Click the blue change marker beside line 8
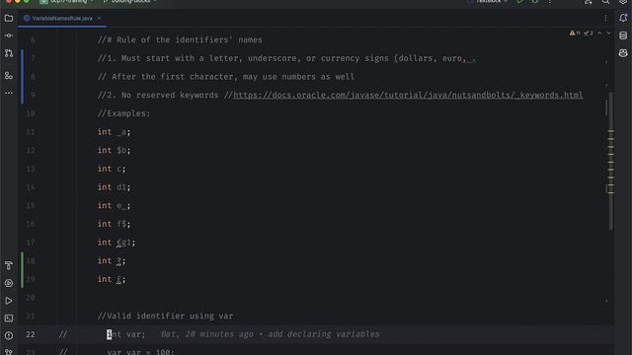Screen dimensions: 632x355 22,77
